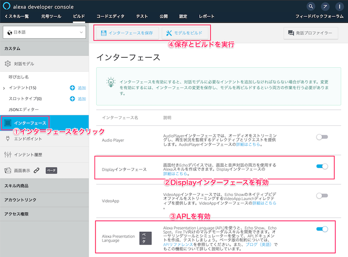Switch to the 認定 tab

coord(183,16)
